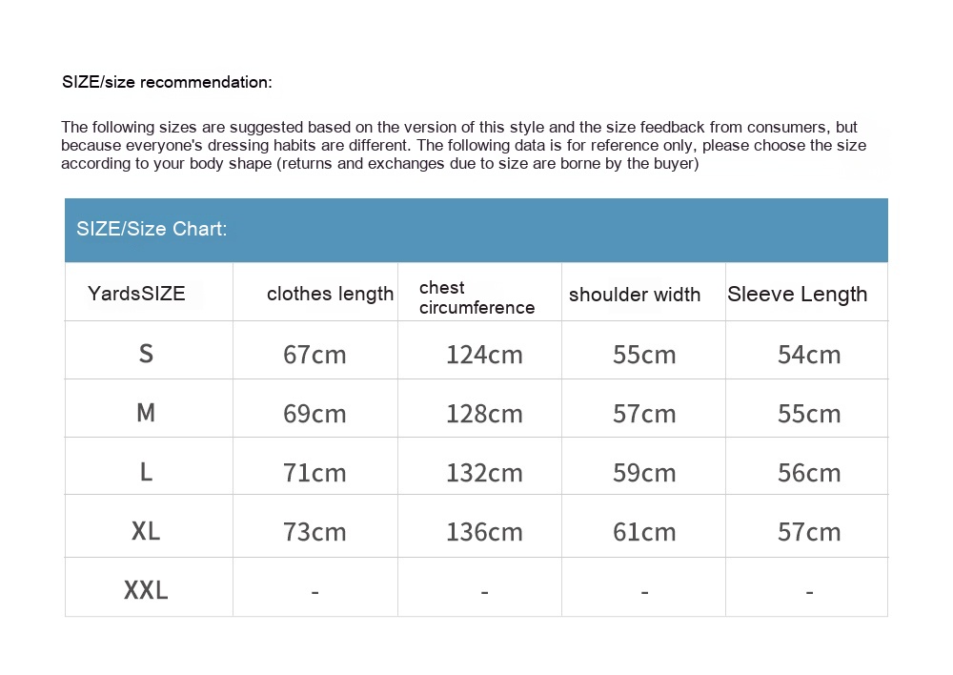Click the XL size row label
The height and width of the screenshot is (675, 953).
pos(146,531)
